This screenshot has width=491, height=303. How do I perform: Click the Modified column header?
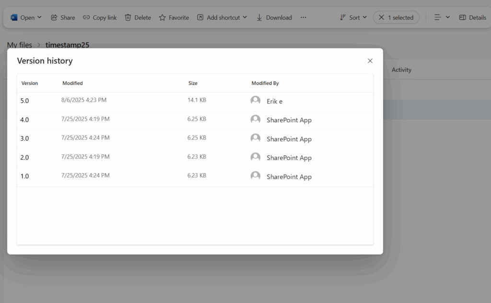coord(72,83)
